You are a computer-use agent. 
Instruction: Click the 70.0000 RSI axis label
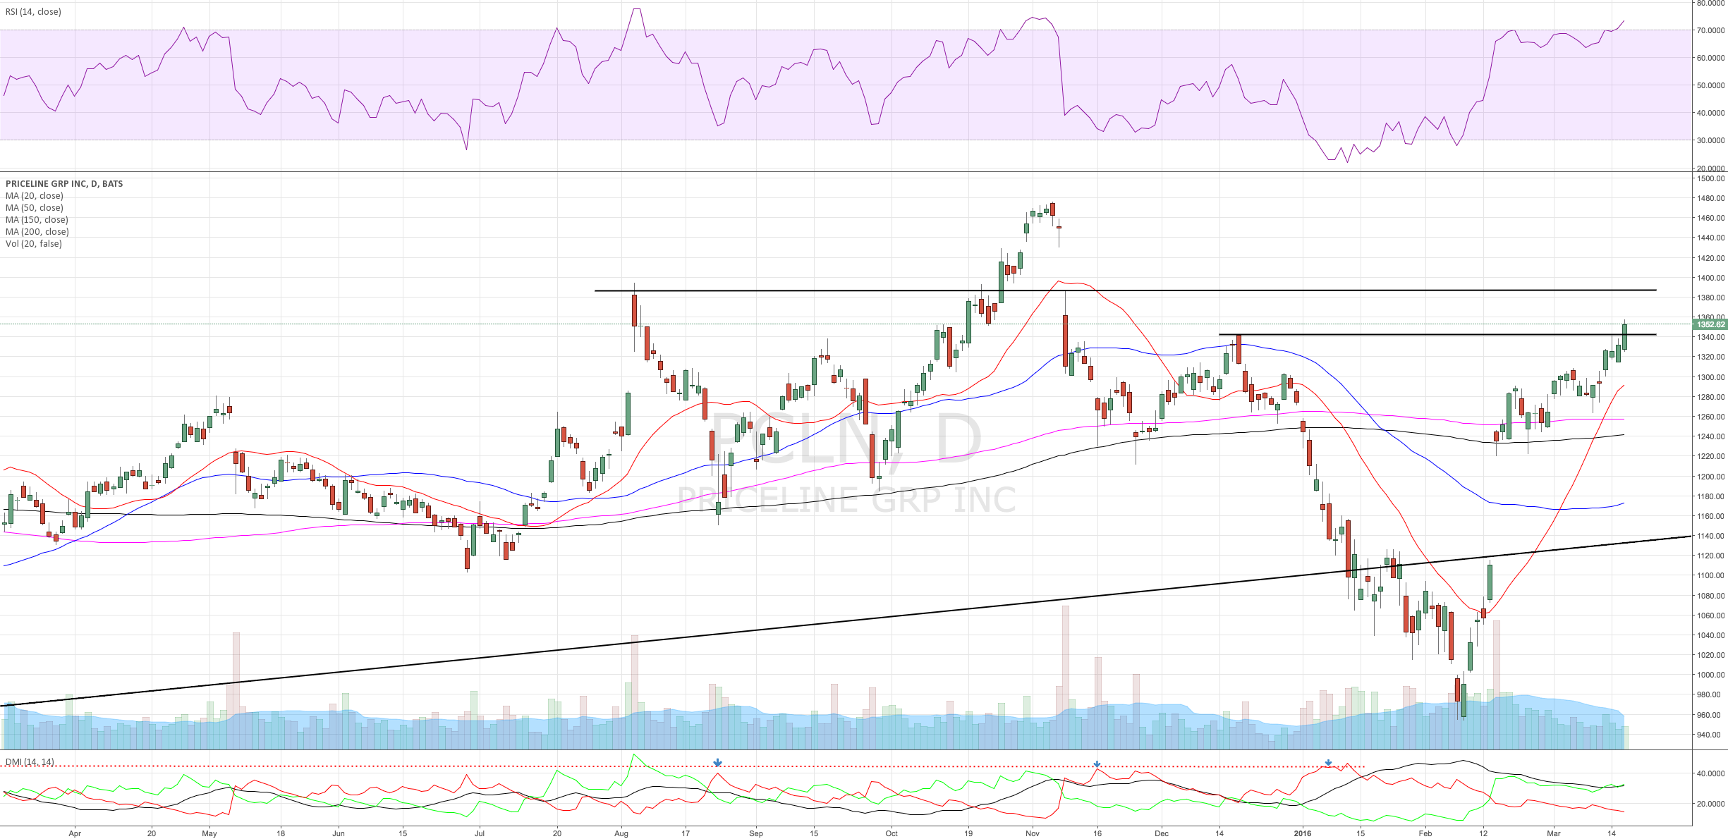[x=1711, y=30]
